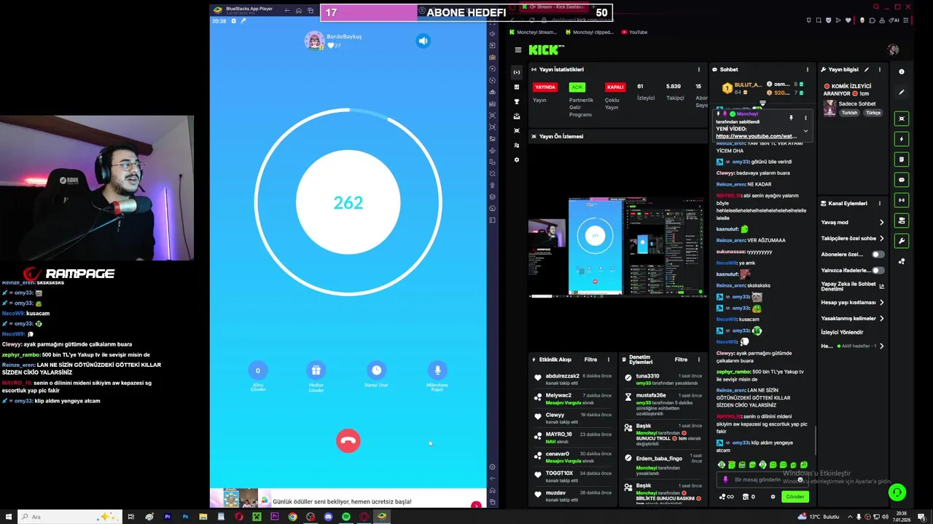Open the stream icon in Kick left sidebar
933x524 pixels.
point(517,72)
